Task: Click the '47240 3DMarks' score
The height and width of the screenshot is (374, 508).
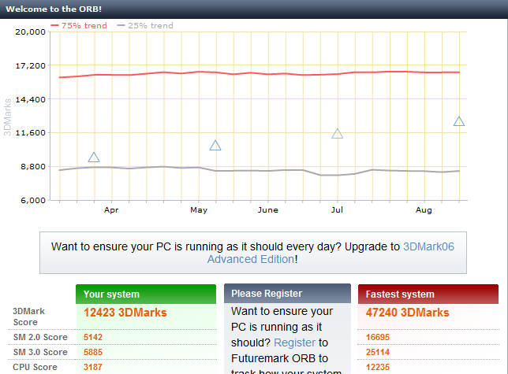Action: click(408, 313)
